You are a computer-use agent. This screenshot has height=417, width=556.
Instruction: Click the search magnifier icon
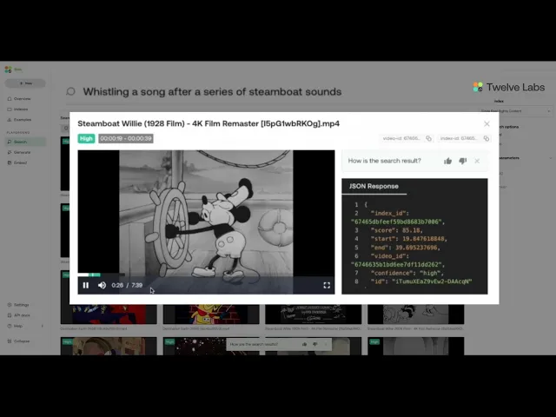[71, 91]
